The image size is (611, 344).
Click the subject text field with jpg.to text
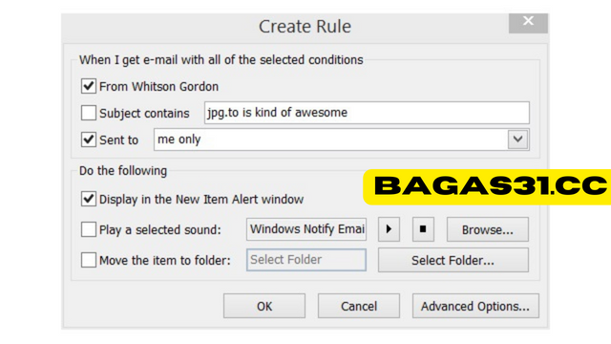[x=367, y=113]
